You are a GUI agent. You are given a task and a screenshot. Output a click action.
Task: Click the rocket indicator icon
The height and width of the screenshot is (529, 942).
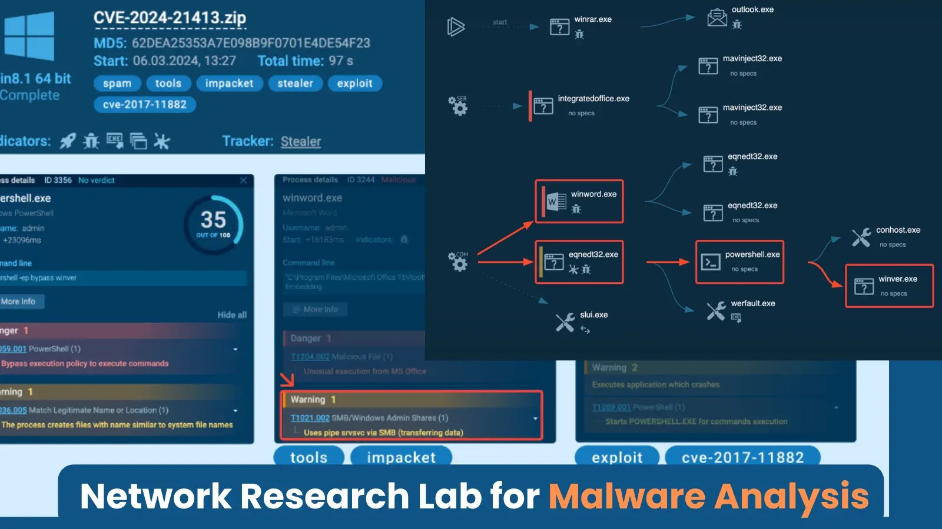click(68, 141)
